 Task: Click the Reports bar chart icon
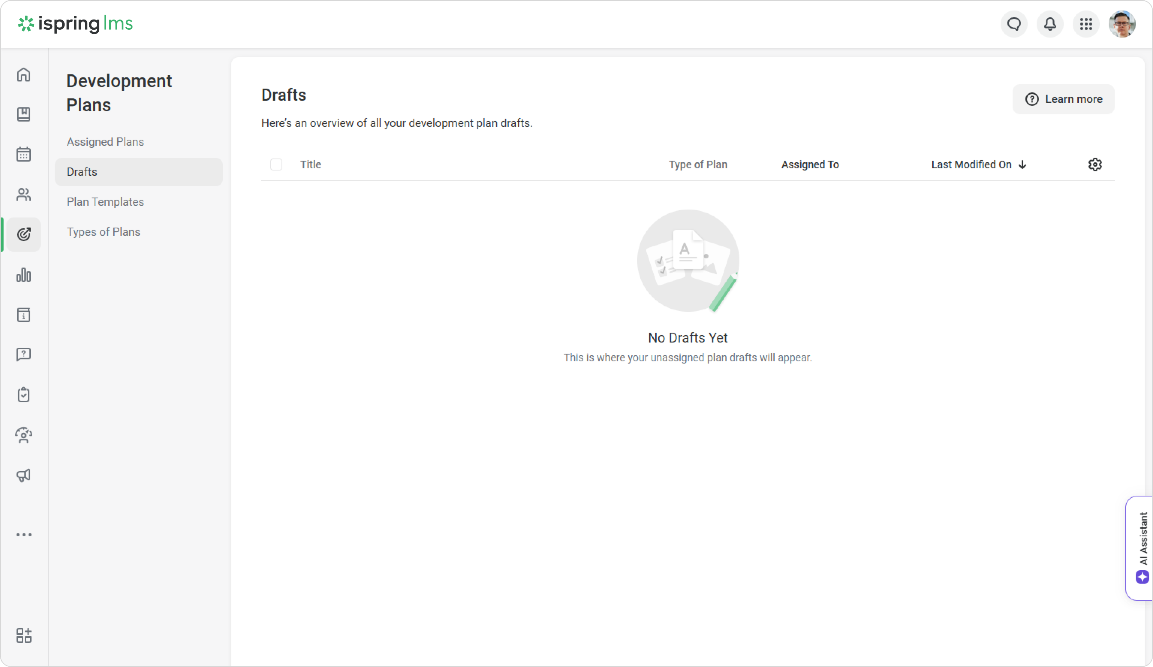tap(24, 275)
